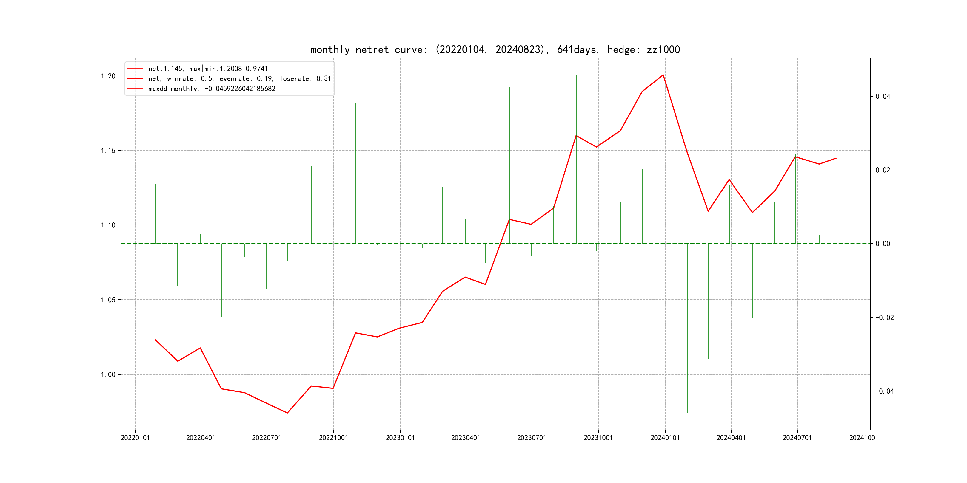Click the x-axis label 20230101
Image resolution: width=967 pixels, height=483 pixels.
point(400,438)
